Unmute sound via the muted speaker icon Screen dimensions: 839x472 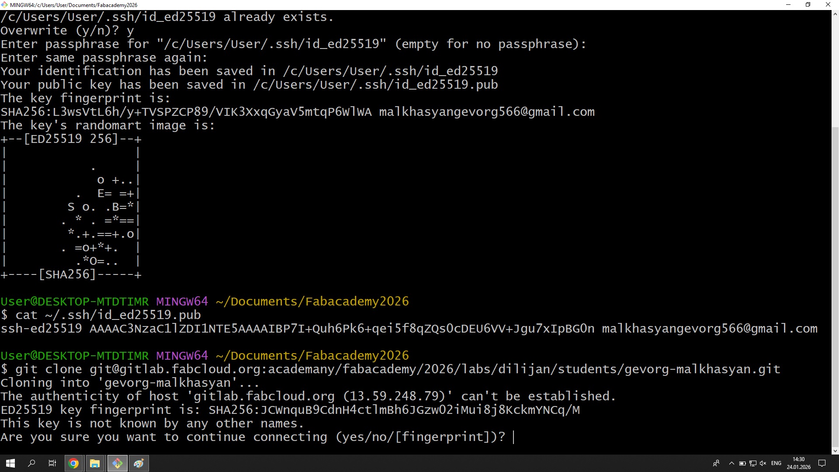[x=763, y=463]
